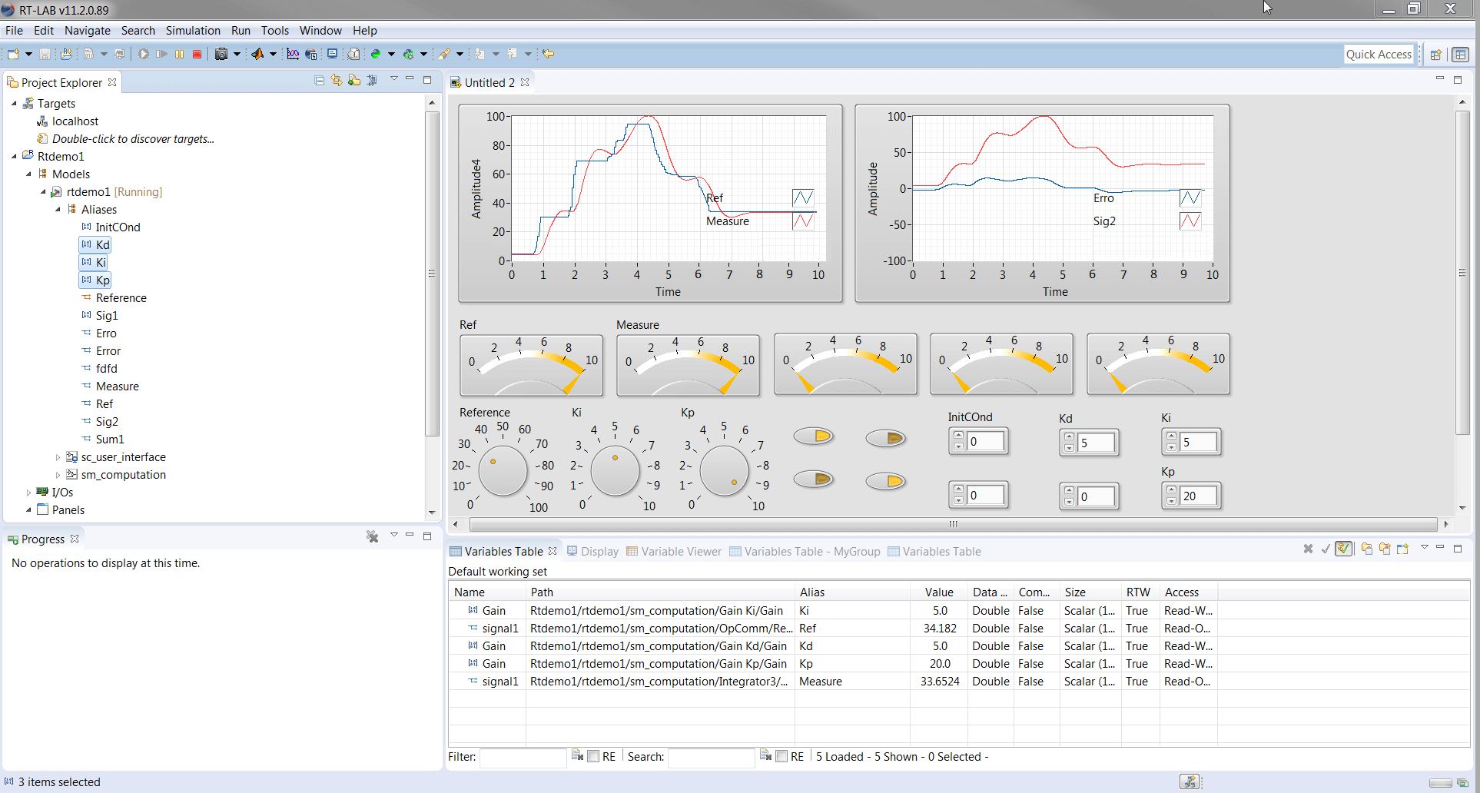Open the Tools menu
Viewport: 1480px width, 793px height.
(x=274, y=31)
